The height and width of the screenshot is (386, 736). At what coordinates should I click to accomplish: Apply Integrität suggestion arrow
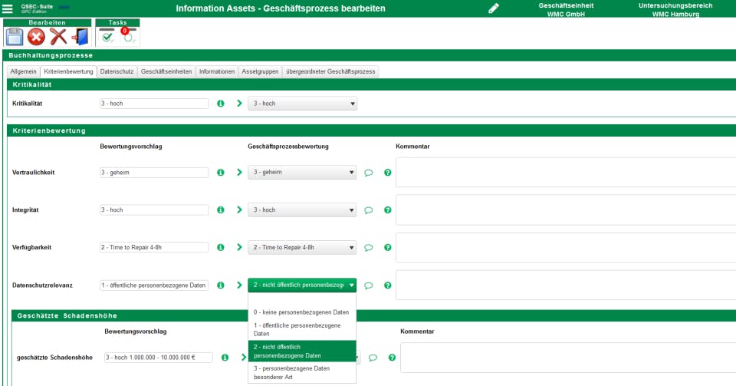pos(239,210)
